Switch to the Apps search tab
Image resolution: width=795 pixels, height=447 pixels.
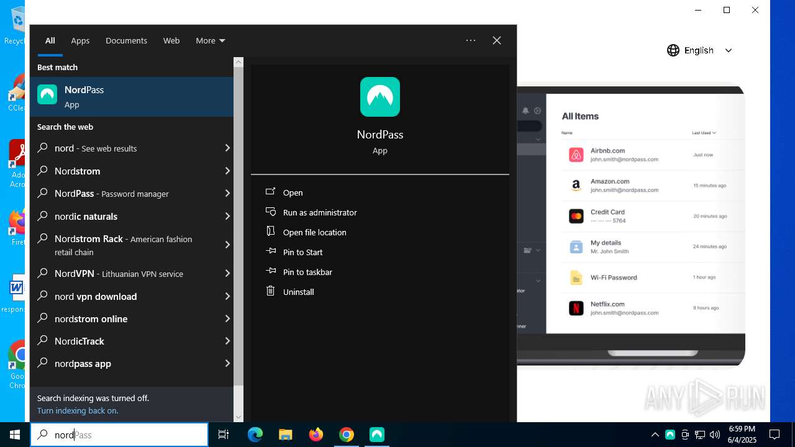pos(80,40)
